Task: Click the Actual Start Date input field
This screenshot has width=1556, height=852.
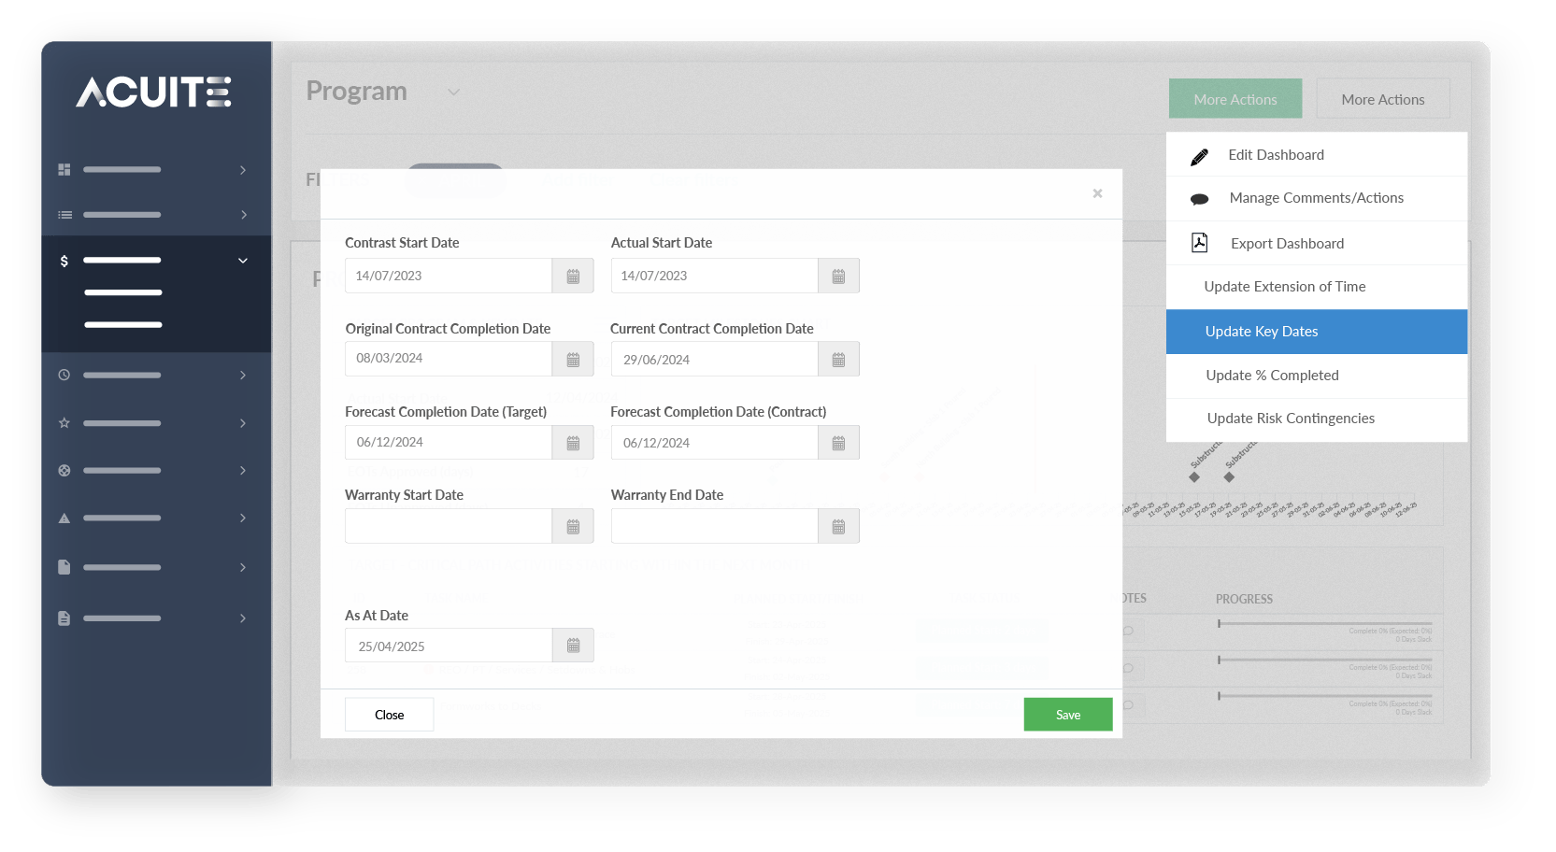Action: (714, 276)
